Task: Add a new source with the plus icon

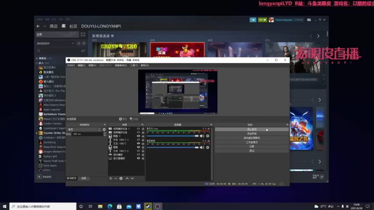Action: click(110, 178)
